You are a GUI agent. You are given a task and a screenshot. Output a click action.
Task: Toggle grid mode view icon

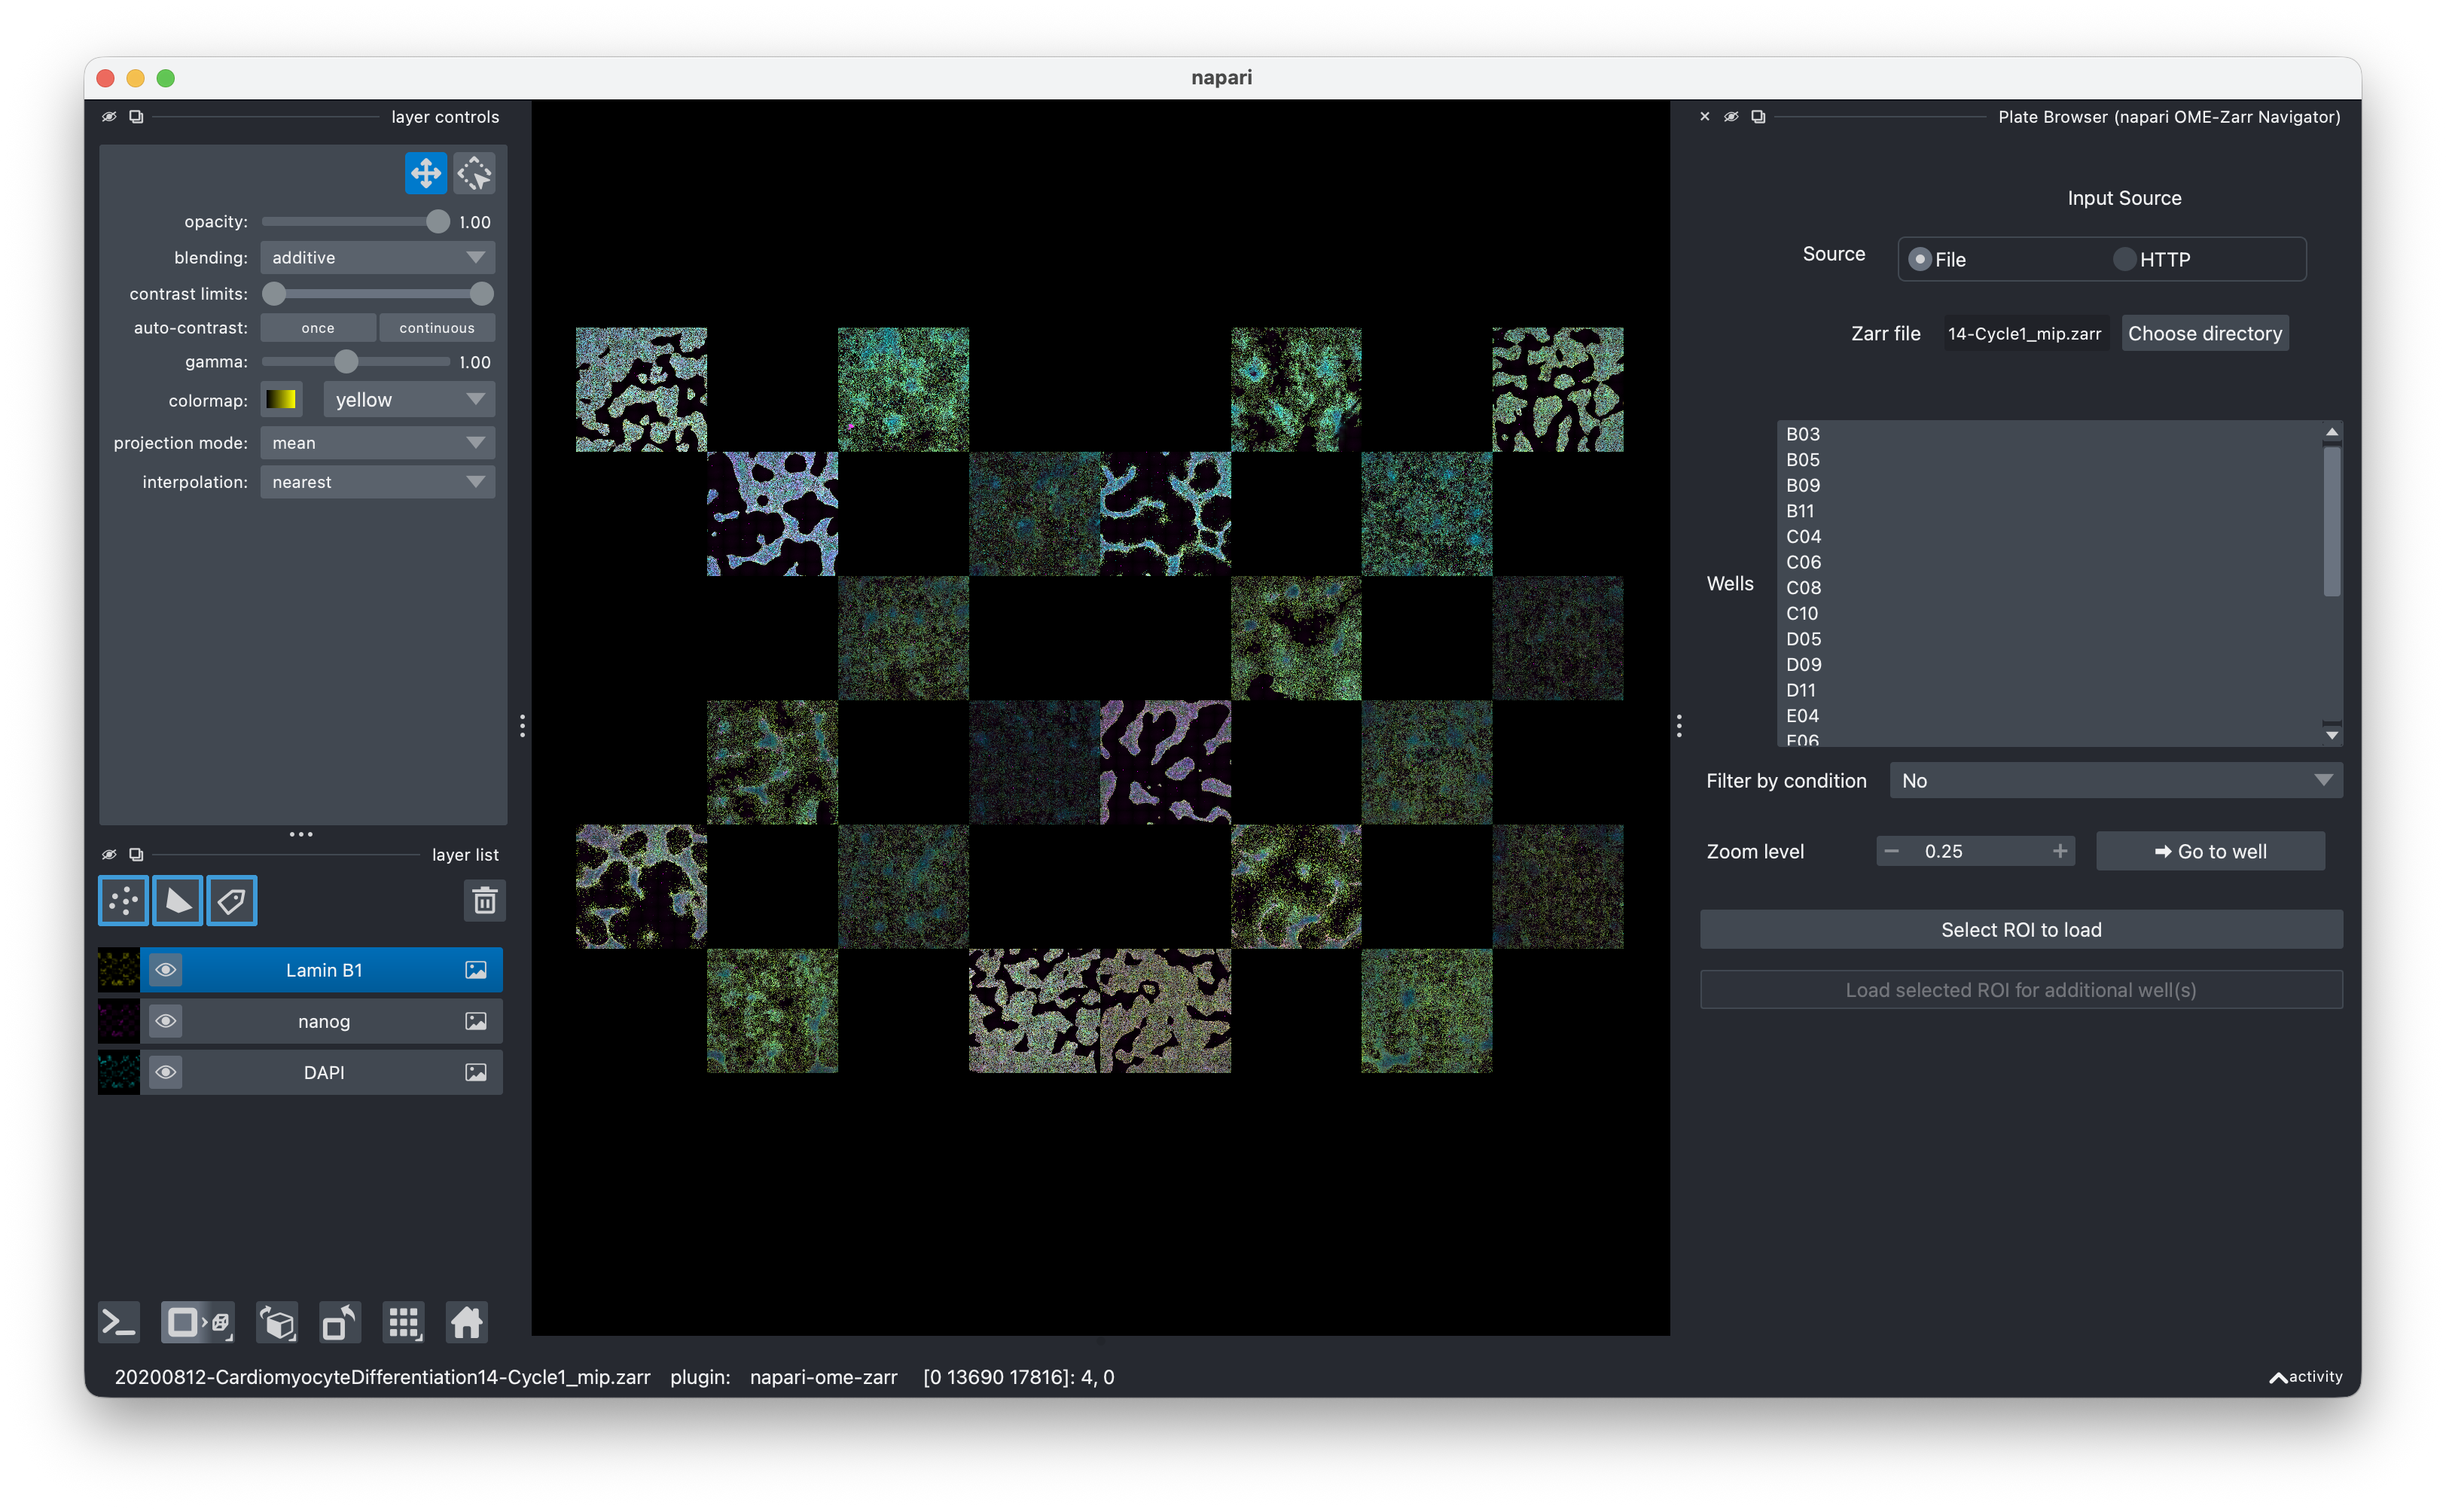pos(404,1323)
